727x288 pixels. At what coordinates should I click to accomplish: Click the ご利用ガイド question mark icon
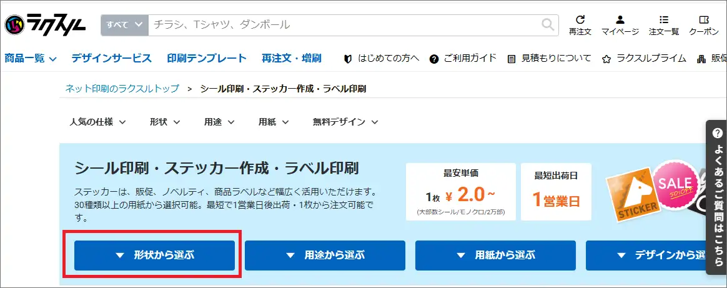pos(434,59)
